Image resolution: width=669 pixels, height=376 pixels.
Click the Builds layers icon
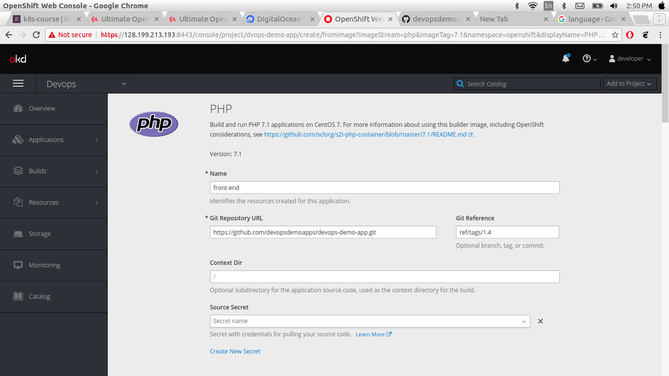click(18, 171)
